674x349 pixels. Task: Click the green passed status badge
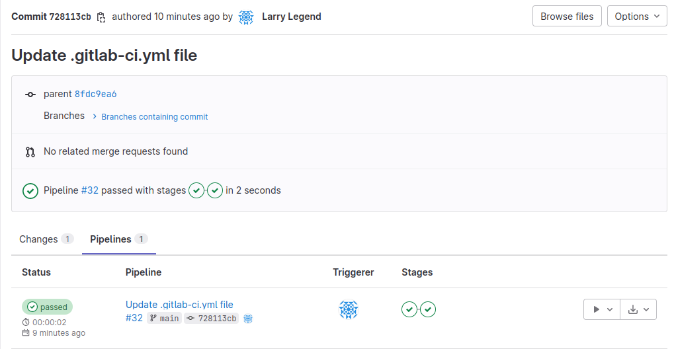click(48, 307)
